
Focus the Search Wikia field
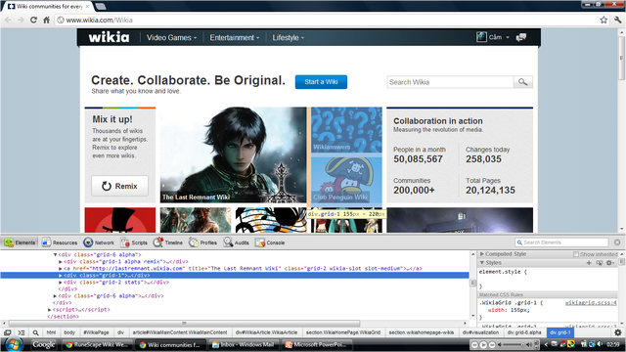pos(450,82)
